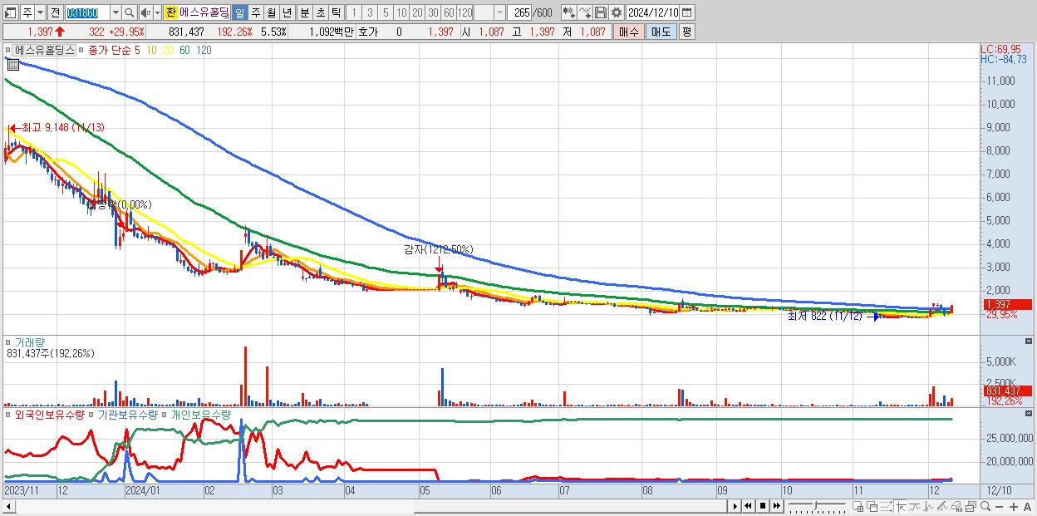1037x516 pixels.
Task: Select the 분 (minute) period
Action: (x=304, y=12)
